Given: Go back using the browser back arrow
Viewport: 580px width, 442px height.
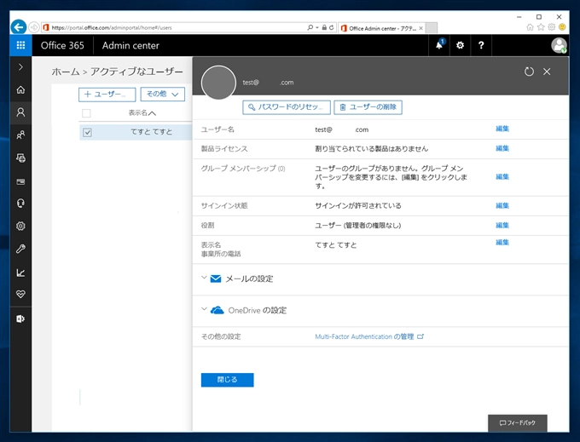Looking at the screenshot, I should click(x=19, y=27).
